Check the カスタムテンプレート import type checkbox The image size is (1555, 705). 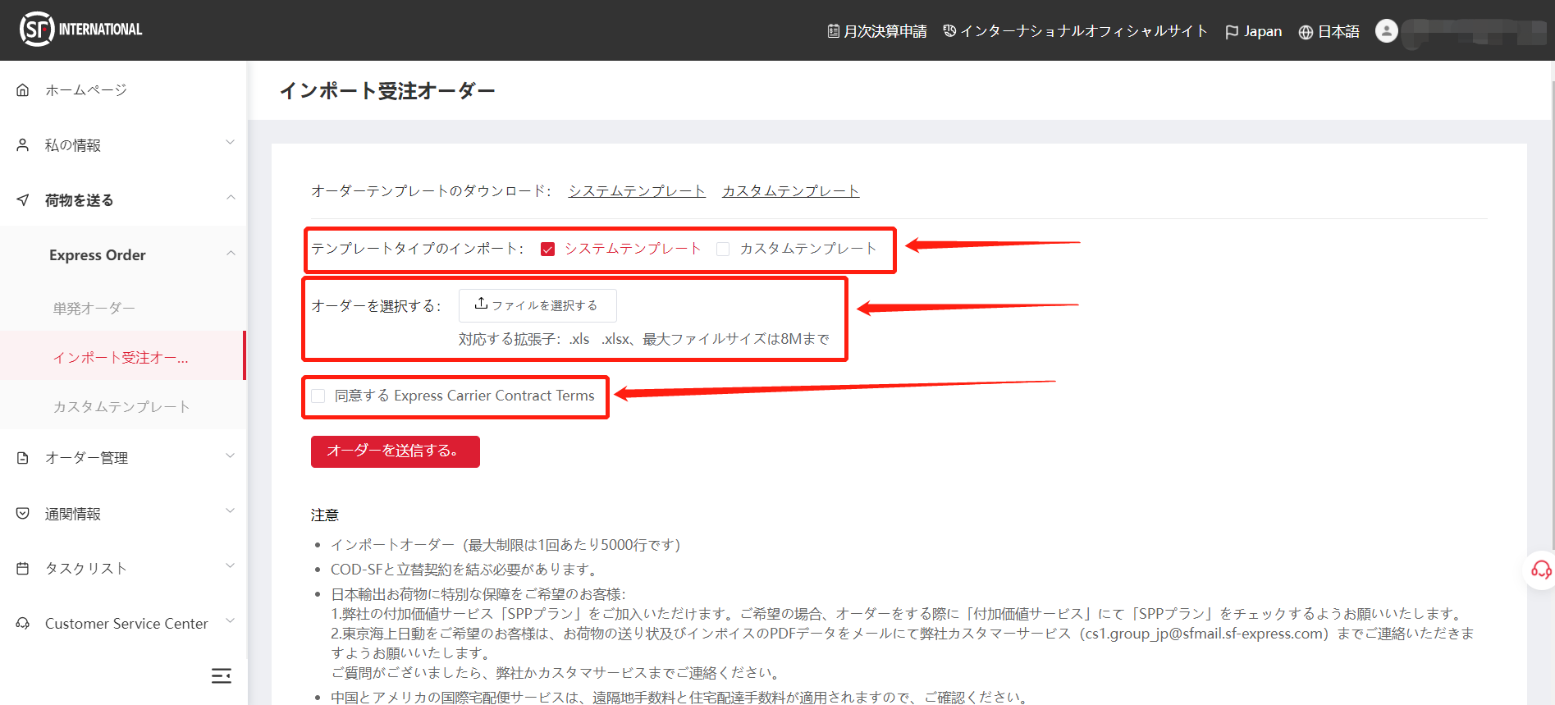click(x=723, y=249)
